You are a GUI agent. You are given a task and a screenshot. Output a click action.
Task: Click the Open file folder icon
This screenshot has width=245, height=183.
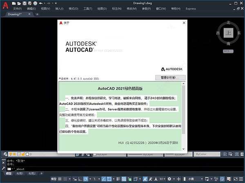click(x=19, y=3)
